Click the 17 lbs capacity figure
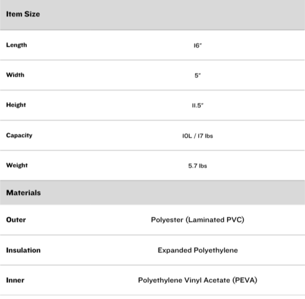 [205, 136]
